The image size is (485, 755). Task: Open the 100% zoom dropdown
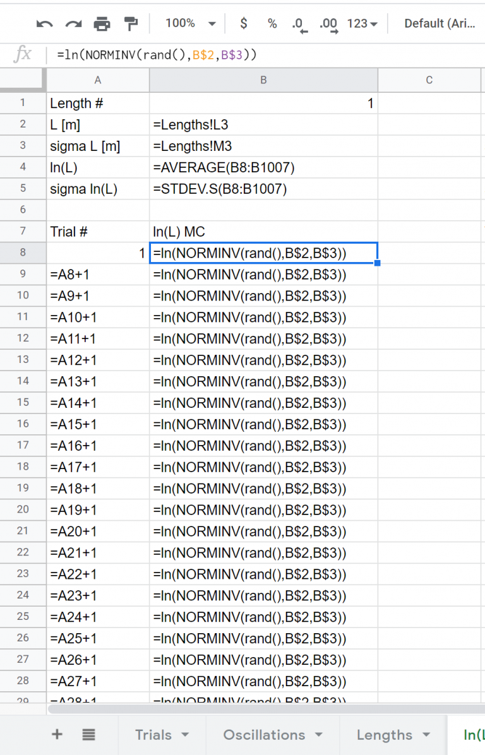pyautogui.click(x=190, y=23)
